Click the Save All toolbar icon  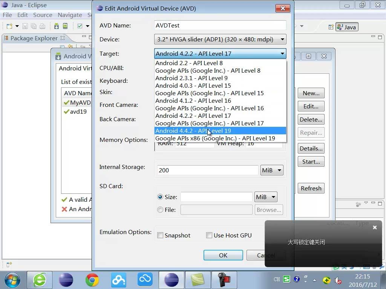pyautogui.click(x=34, y=26)
